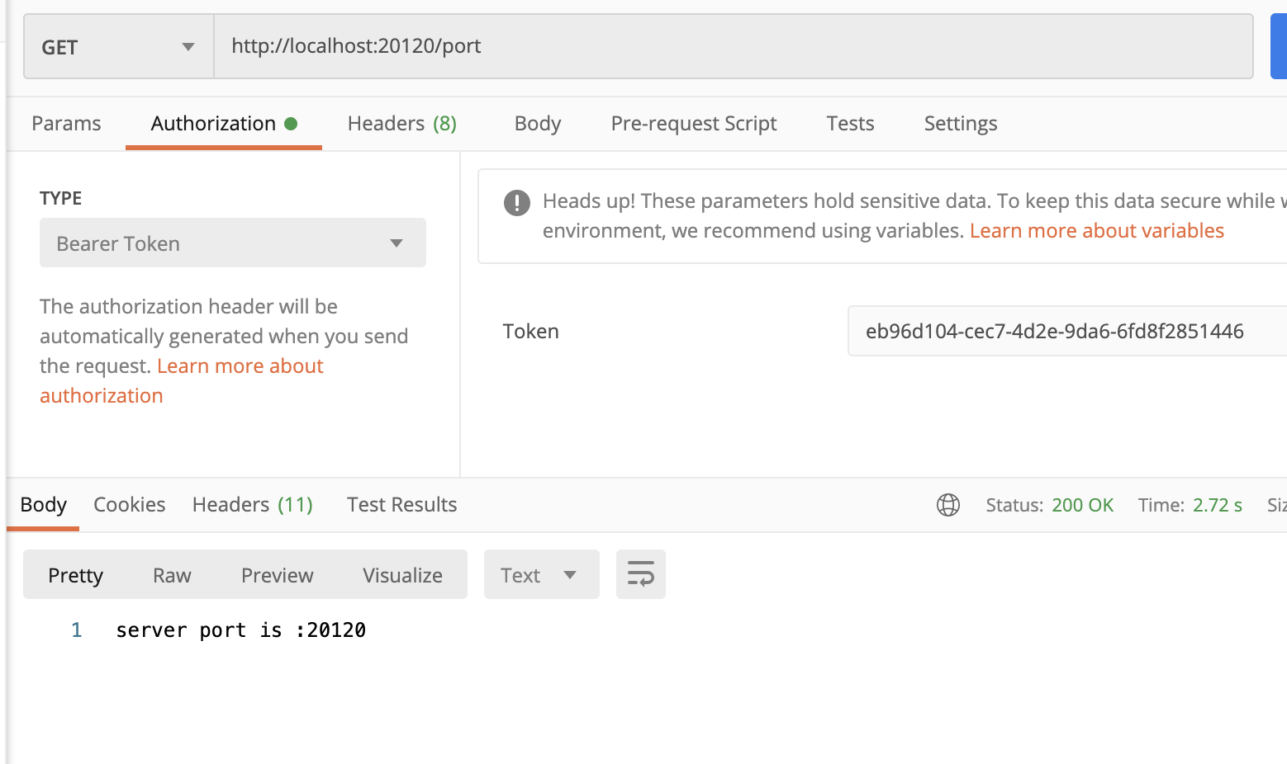Click the green dot on Authorization tab

(x=290, y=122)
